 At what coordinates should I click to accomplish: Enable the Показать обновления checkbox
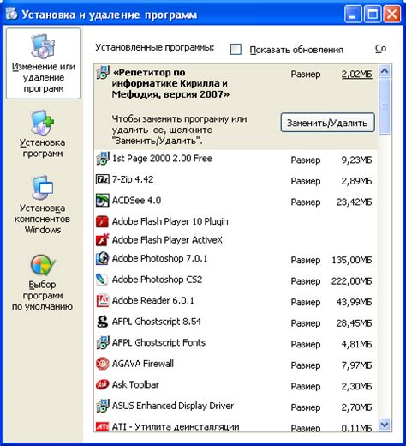pyautogui.click(x=236, y=49)
